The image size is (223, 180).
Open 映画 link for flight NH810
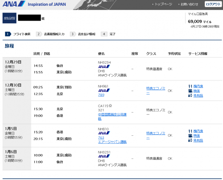tap(197, 136)
